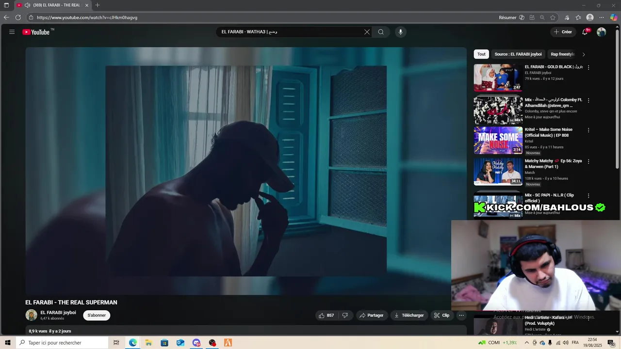Viewport: 621px width, 349px height.
Task: Show hidden system tray icons
Action: [527, 343]
